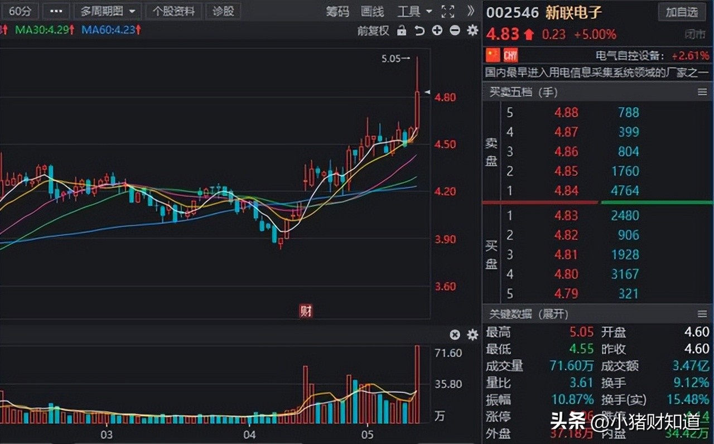Click the lock icon near 前复权
The height and width of the screenshot is (444, 714).
click(403, 31)
